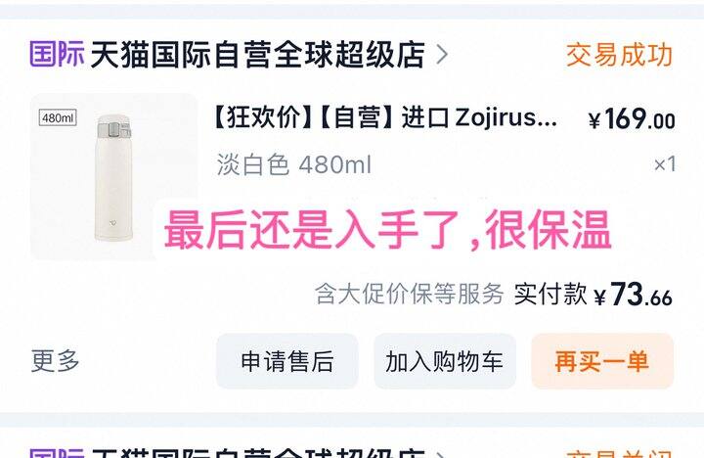Tap the 480ml tag on product image
Image resolution: width=704 pixels, height=458 pixels.
pos(58,117)
